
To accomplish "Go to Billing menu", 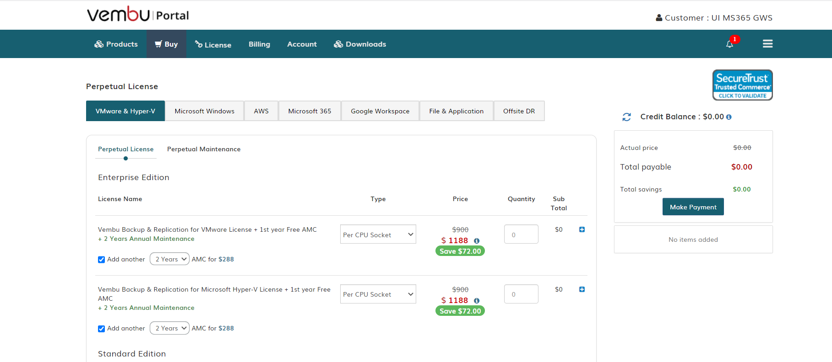I will [x=259, y=44].
